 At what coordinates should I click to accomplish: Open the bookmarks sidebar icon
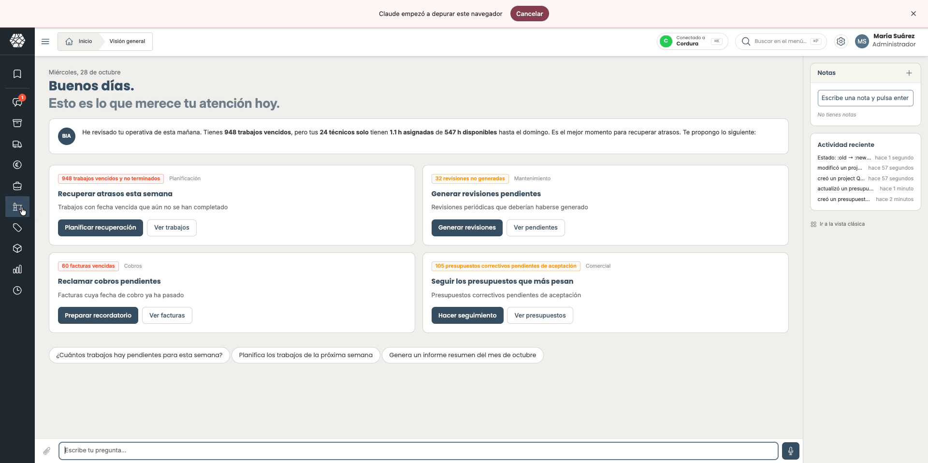17,74
